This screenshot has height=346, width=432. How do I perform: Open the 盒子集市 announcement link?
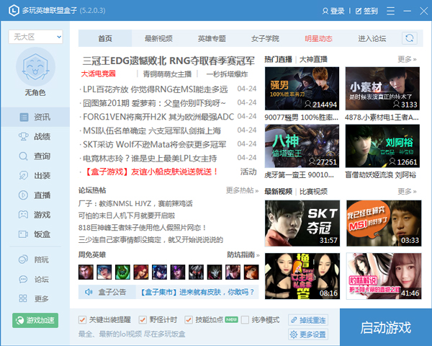pos(197,292)
